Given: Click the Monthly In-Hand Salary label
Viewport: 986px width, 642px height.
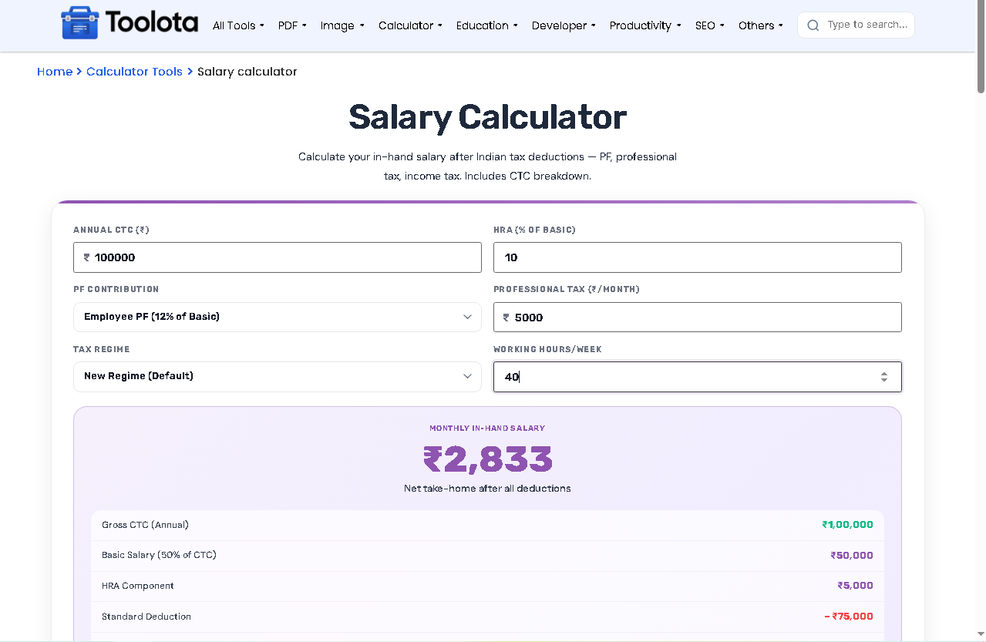Looking at the screenshot, I should [487, 428].
